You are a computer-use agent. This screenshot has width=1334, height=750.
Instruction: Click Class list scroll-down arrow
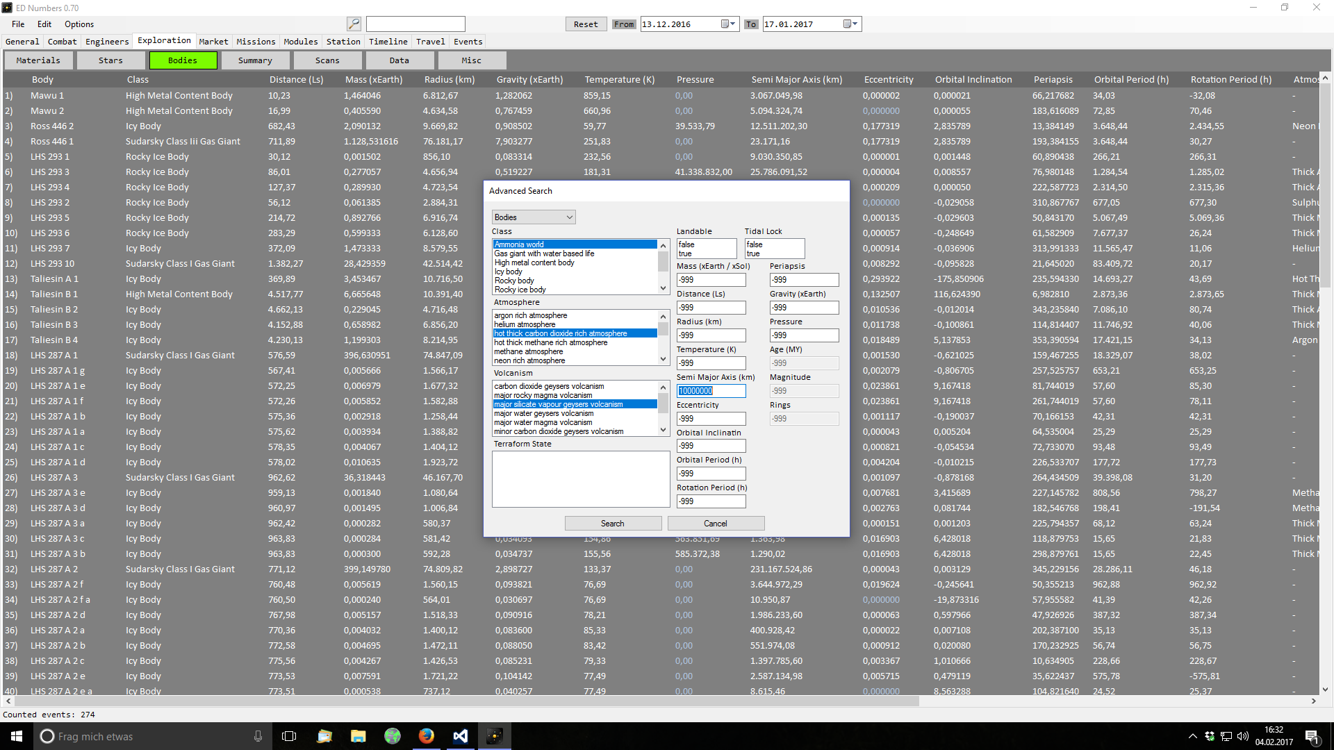(x=663, y=288)
